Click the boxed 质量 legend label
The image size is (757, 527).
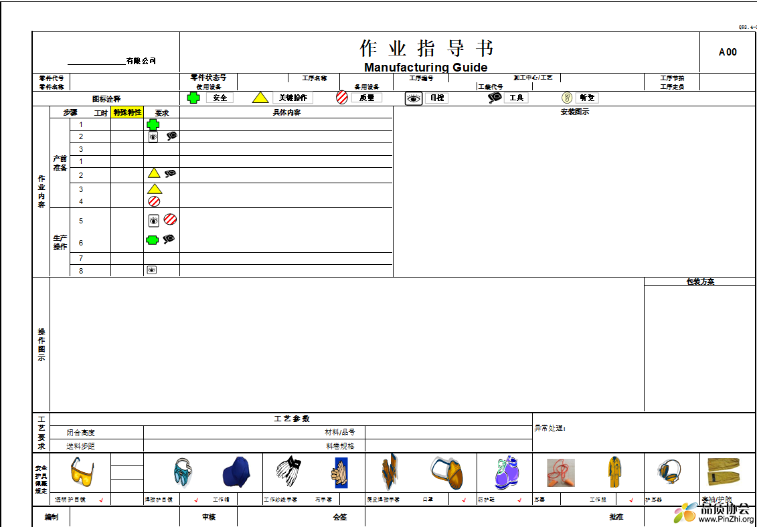pyautogui.click(x=366, y=98)
